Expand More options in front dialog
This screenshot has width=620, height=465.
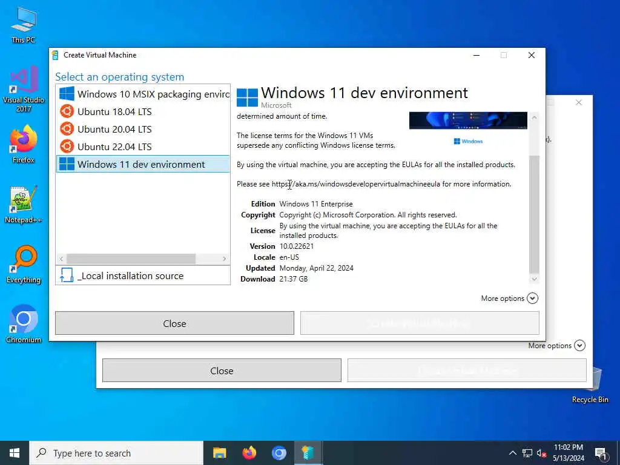(x=509, y=298)
